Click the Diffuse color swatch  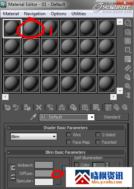(x=44, y=173)
